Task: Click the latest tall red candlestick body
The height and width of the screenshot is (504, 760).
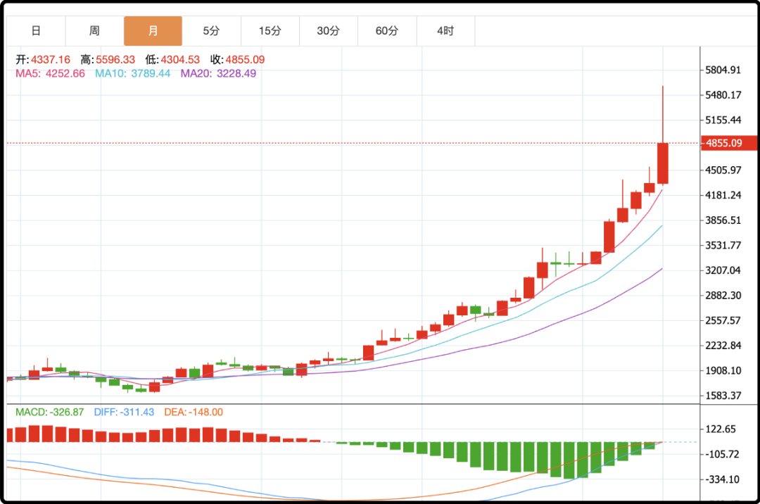Action: point(663,163)
